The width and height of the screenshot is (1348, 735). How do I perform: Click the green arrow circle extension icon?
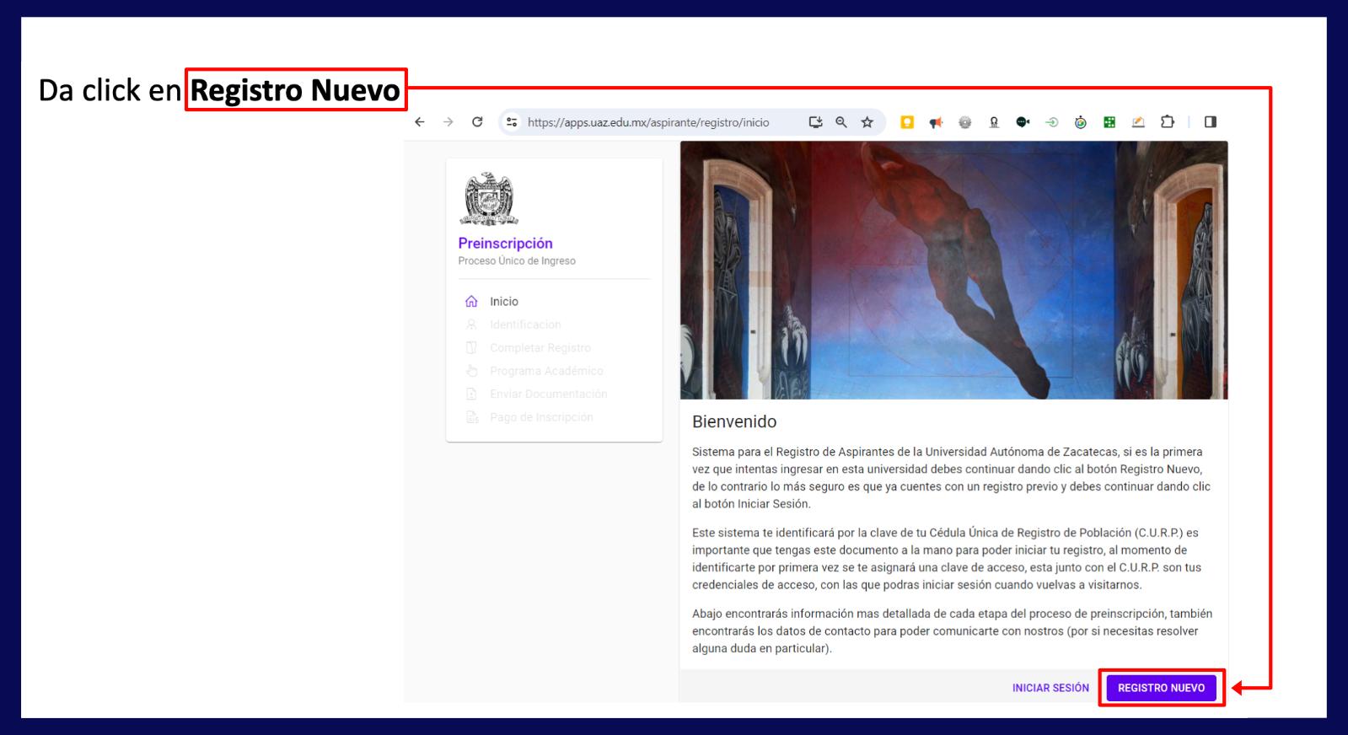click(x=1052, y=122)
